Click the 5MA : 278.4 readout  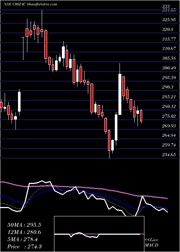point(22,239)
